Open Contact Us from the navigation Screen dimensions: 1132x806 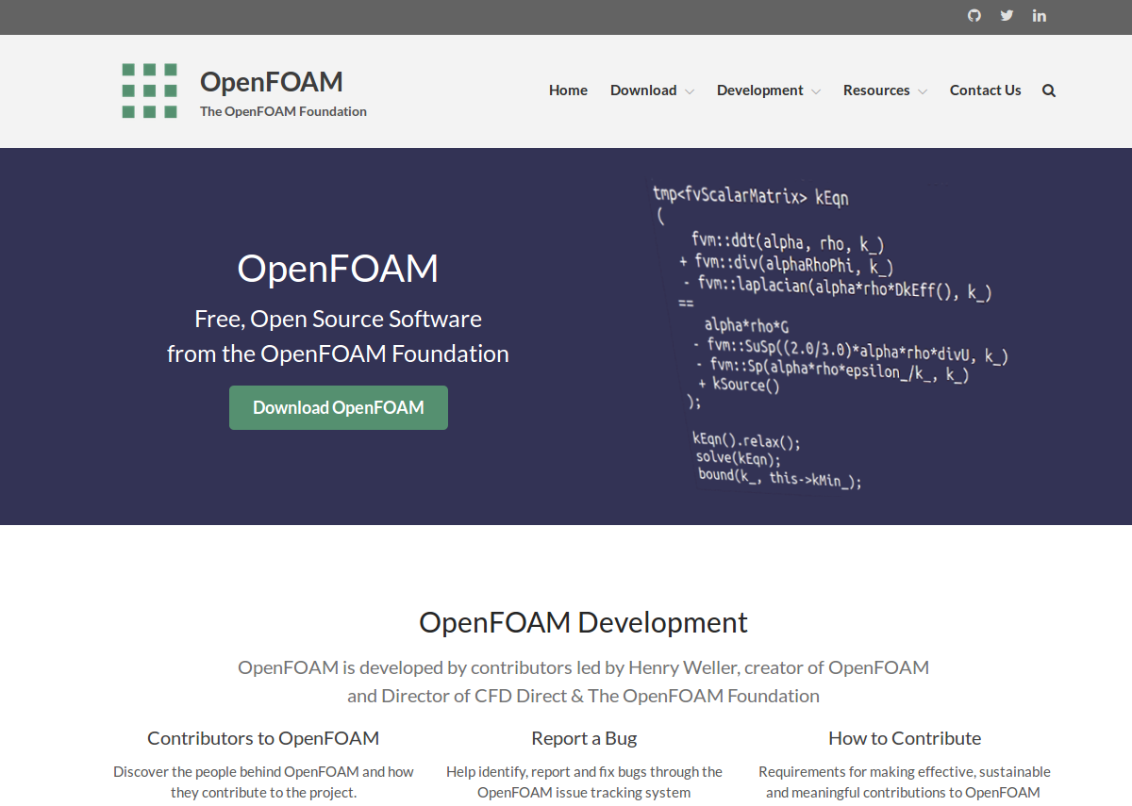tap(985, 90)
